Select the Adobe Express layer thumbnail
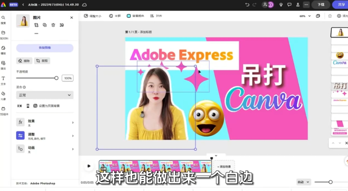 coord(340,100)
